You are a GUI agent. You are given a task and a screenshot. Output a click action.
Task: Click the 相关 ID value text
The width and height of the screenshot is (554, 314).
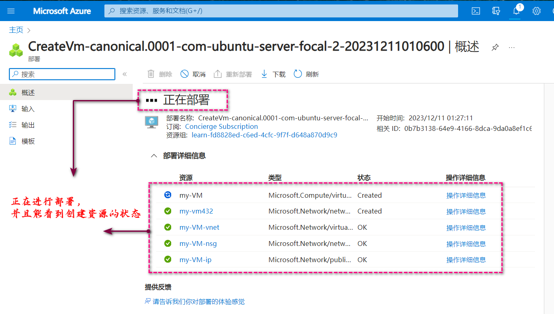tap(468, 128)
